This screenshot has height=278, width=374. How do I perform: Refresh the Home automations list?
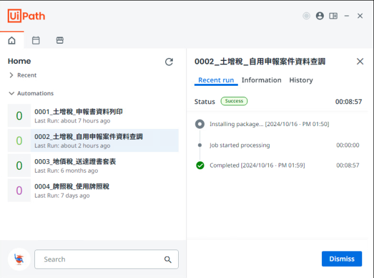[x=169, y=62]
